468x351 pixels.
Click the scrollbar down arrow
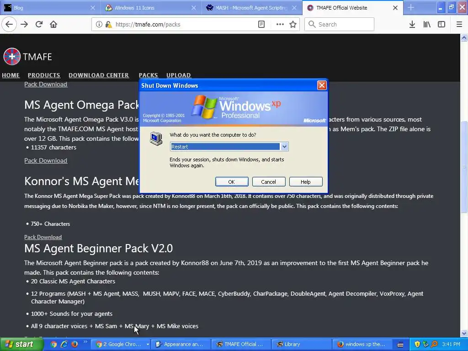(x=464, y=333)
